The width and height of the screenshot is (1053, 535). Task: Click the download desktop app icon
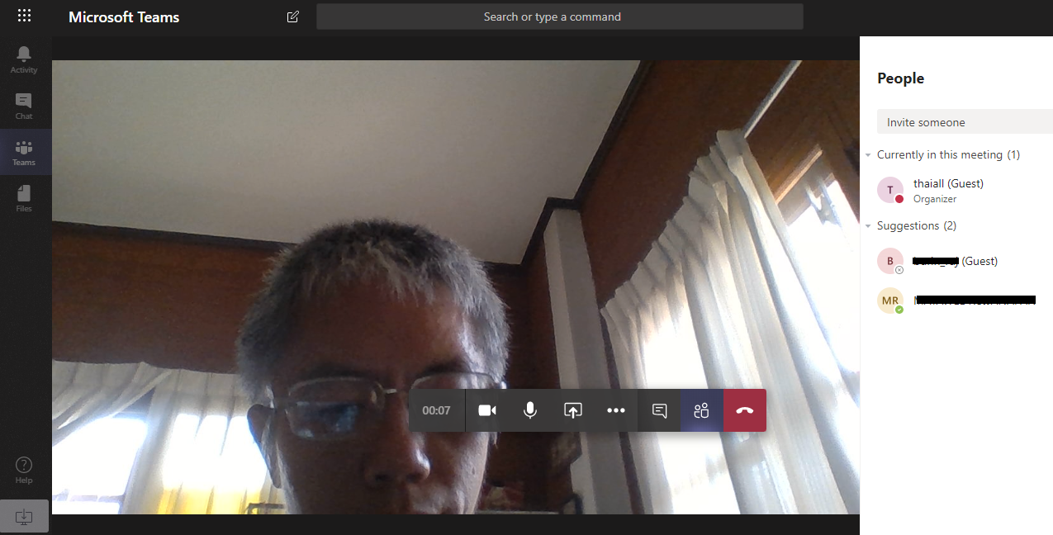(x=24, y=516)
